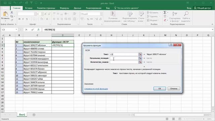
Task: Open Cell Styles (Стили ячеек)
Action: click(x=141, y=17)
